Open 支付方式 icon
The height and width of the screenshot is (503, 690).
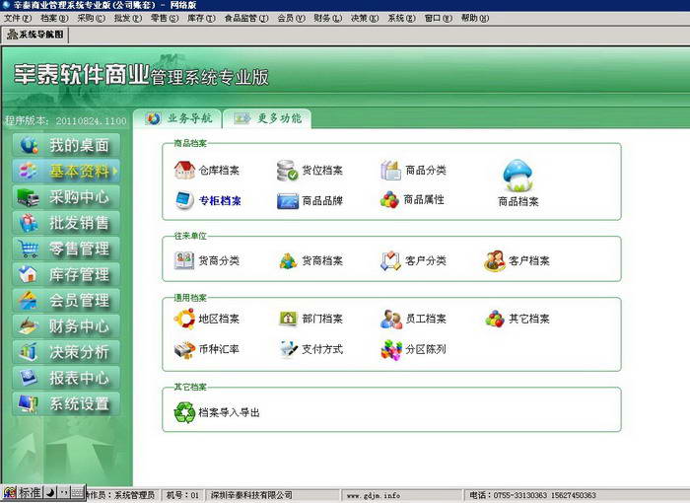click(288, 350)
